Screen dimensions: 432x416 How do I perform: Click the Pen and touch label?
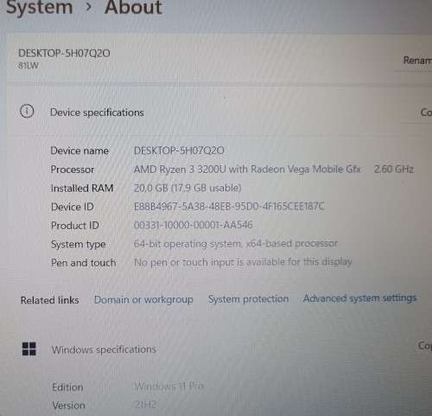[84, 263]
